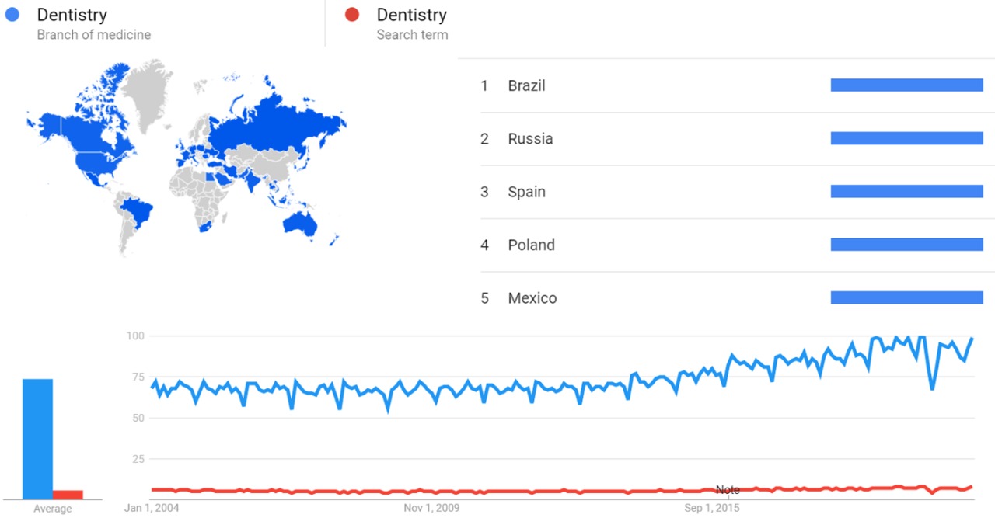Click the blue Average bar
The width and height of the screenshot is (995, 525).
pyautogui.click(x=37, y=439)
